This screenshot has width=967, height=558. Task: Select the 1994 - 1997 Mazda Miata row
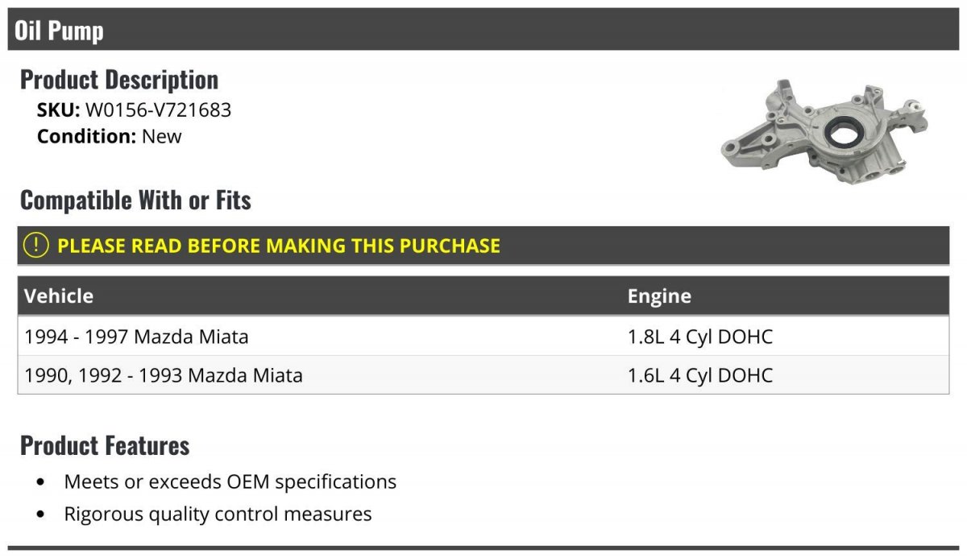137,337
